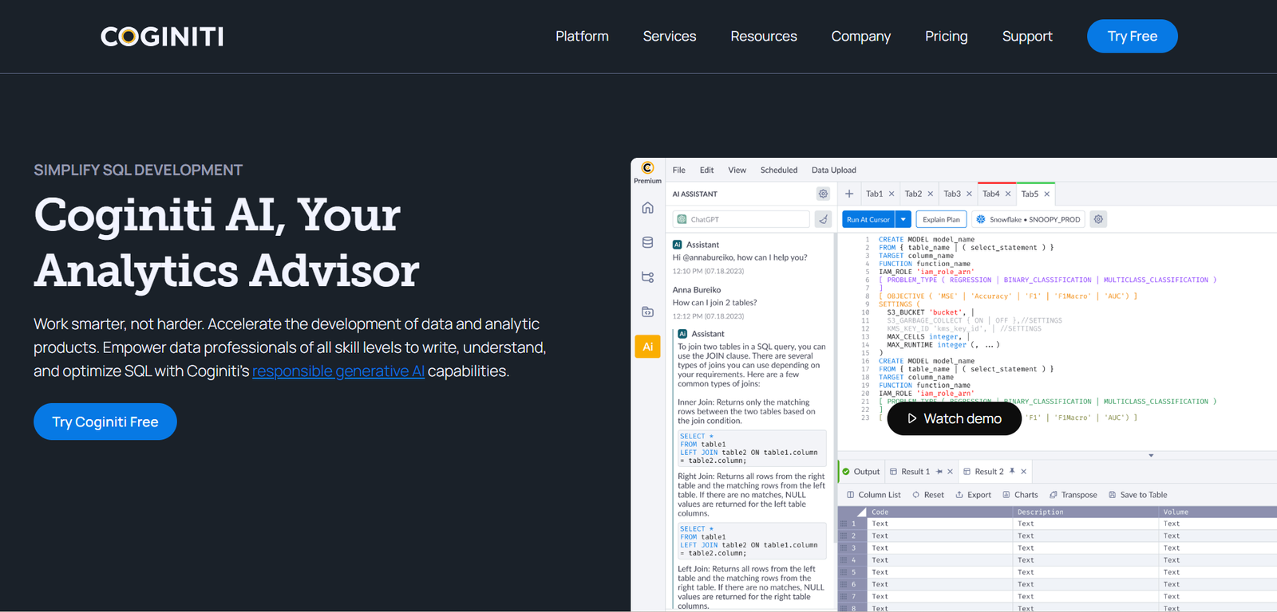Select all cells via grid corner triangle
Screen dimensions: 1277x612
click(x=861, y=512)
